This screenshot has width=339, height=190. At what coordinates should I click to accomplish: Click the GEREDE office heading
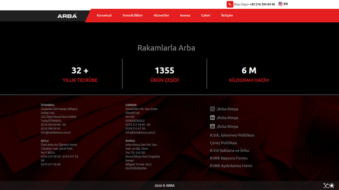(x=131, y=105)
